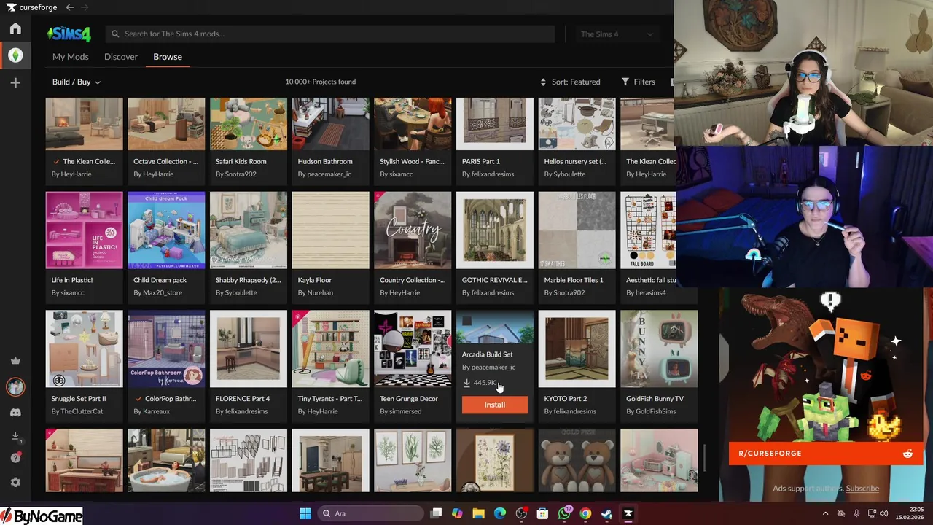Image resolution: width=933 pixels, height=525 pixels.
Task: Open the Tiny Tyrants thumbnail
Action: tap(330, 349)
